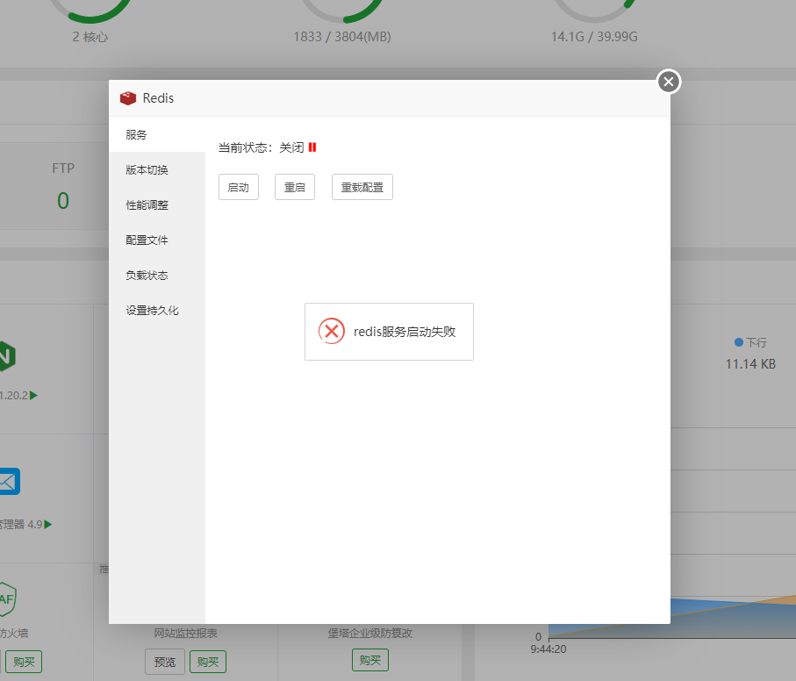The image size is (796, 681).
Task: Click the blue 下行 legend dot
Action: 739,342
